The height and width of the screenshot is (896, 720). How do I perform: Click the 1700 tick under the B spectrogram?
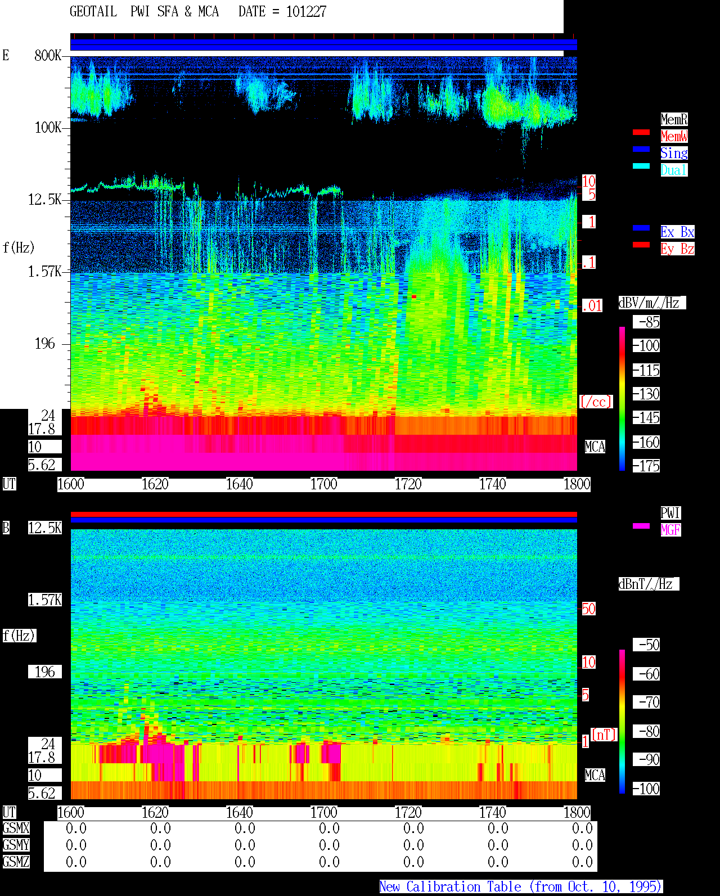[x=324, y=813]
